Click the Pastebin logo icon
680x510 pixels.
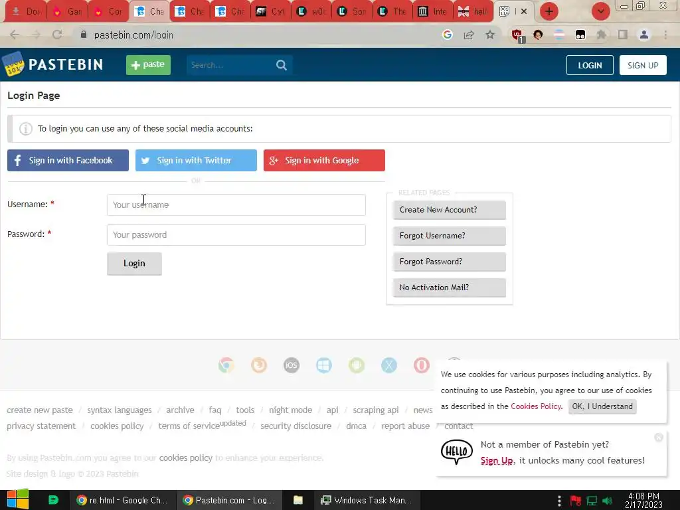click(13, 64)
